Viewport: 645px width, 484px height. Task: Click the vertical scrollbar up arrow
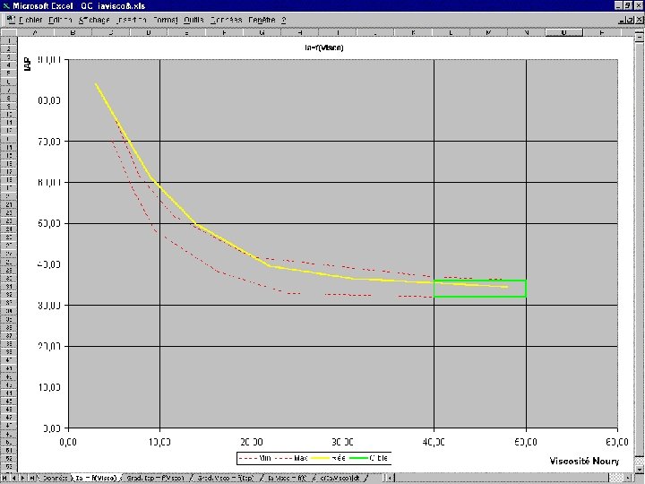point(640,37)
